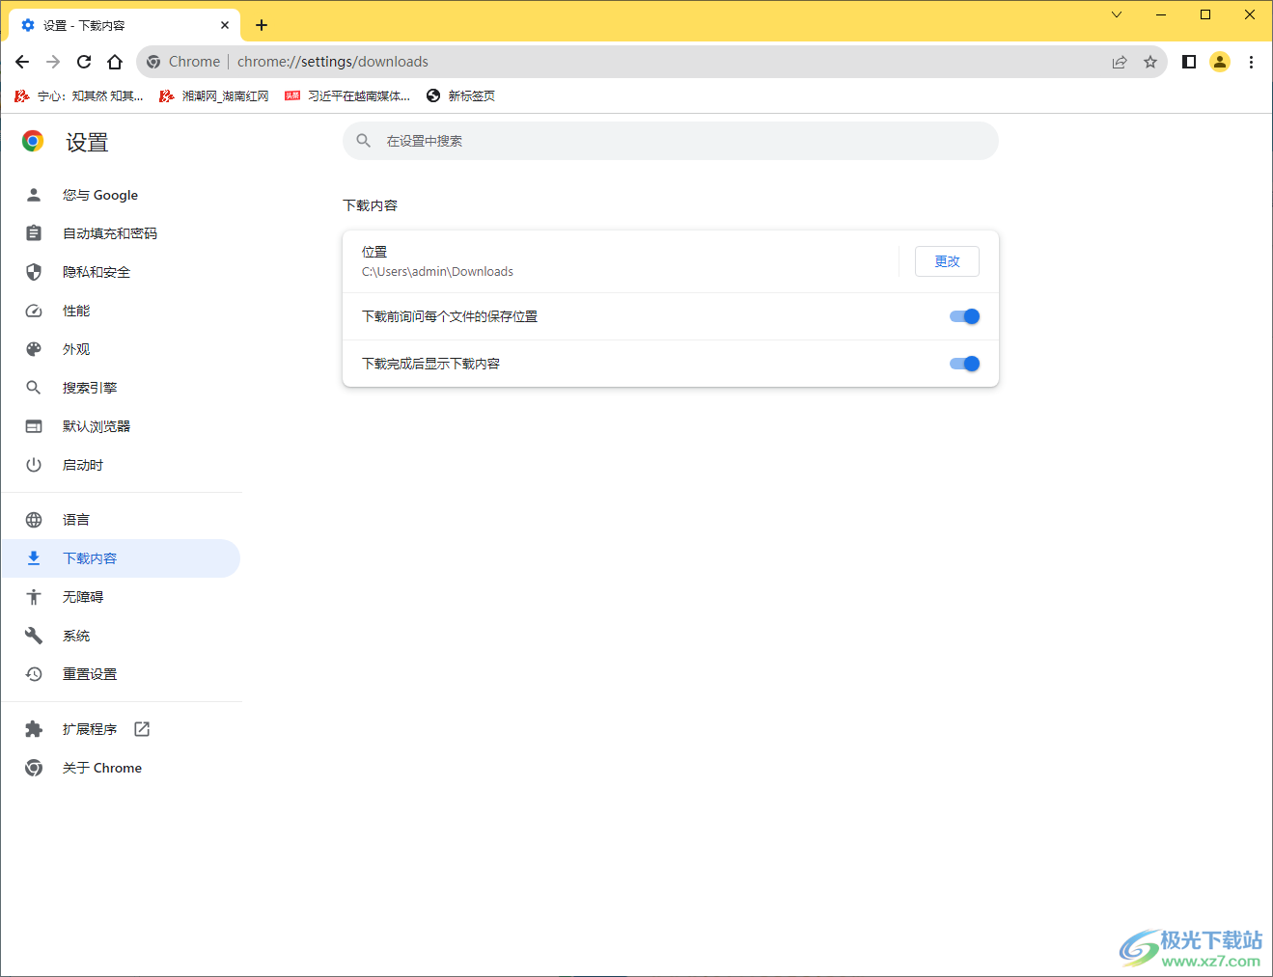The width and height of the screenshot is (1273, 977).
Task: Go back with the browser back arrow
Action: pyautogui.click(x=22, y=62)
